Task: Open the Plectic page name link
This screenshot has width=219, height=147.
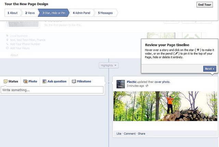Action: point(132,82)
